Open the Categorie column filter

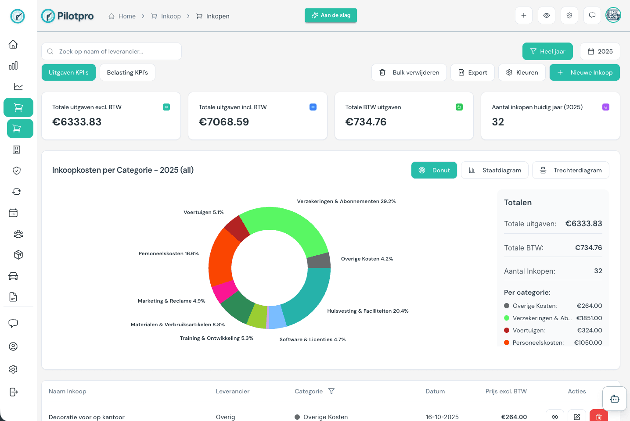click(x=331, y=391)
